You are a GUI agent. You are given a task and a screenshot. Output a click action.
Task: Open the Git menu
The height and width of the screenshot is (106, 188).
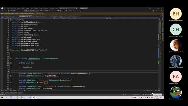pos(15,8)
